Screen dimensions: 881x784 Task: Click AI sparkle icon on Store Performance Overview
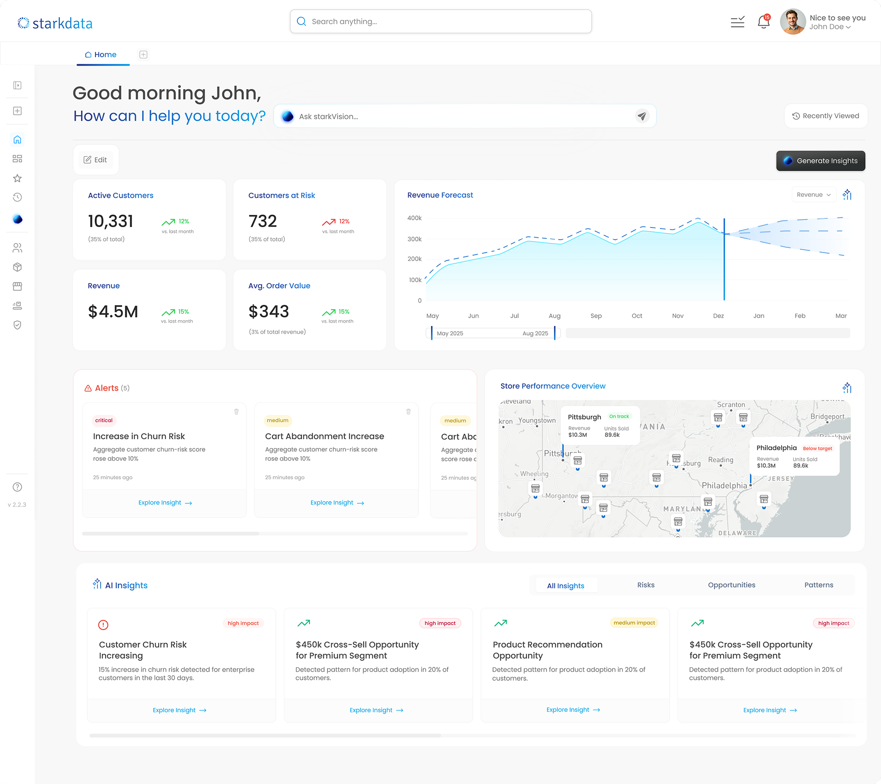[x=847, y=388]
